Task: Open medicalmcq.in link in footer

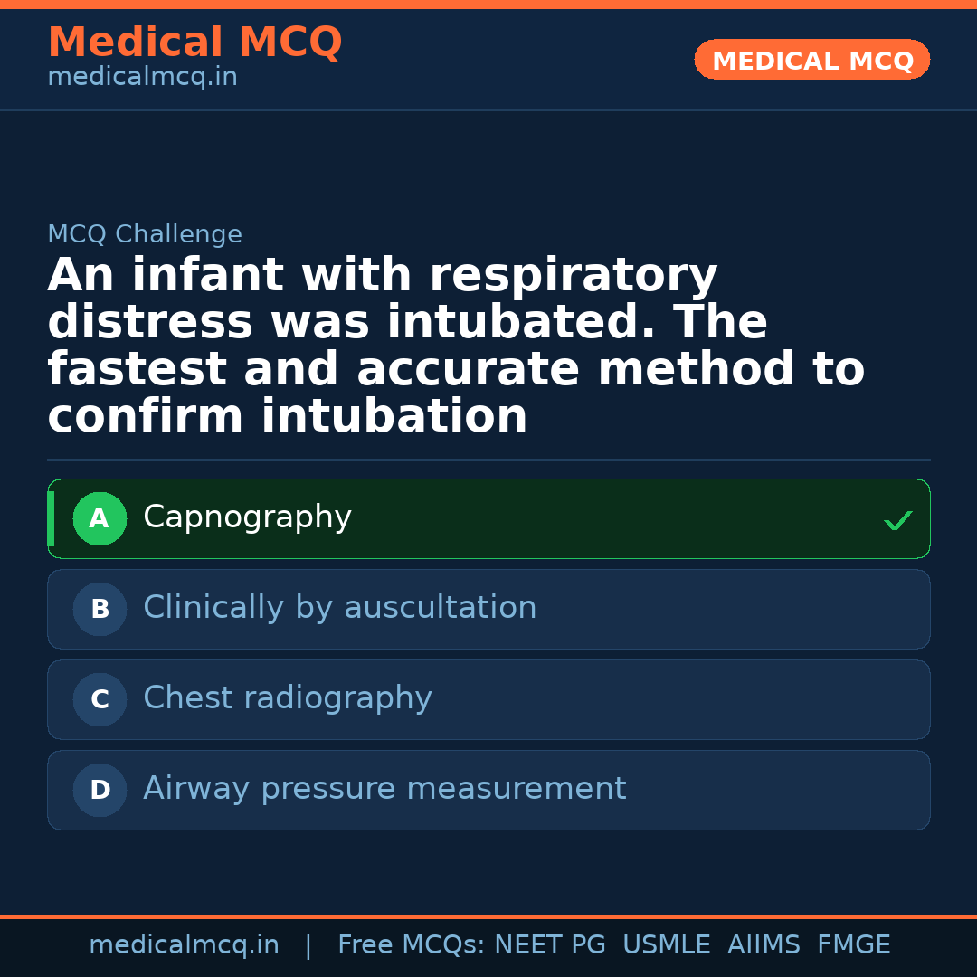Action: tap(184, 945)
